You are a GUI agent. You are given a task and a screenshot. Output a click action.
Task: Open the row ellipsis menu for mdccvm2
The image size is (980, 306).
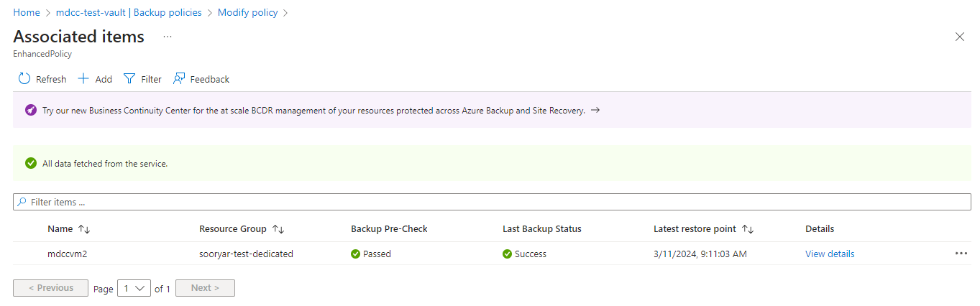coord(961,254)
